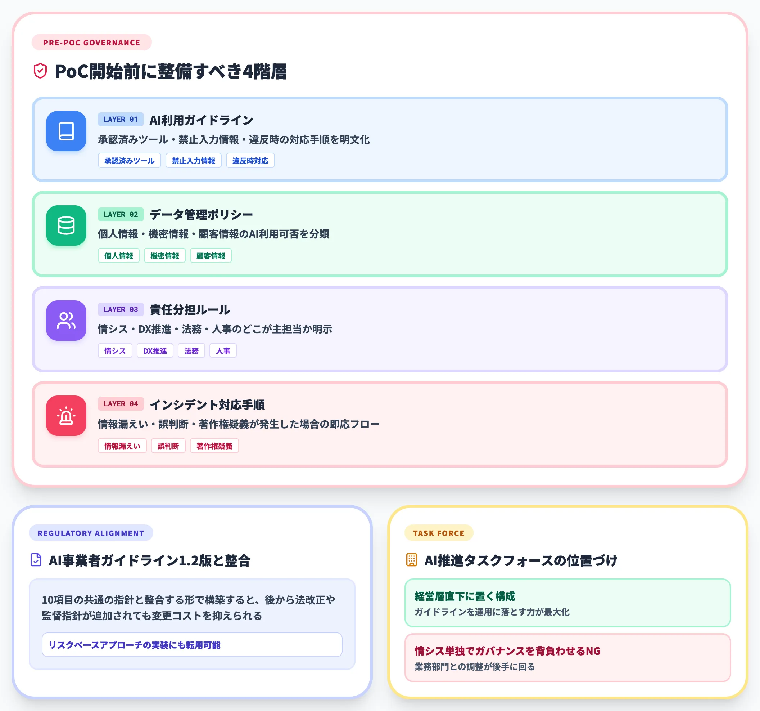Click the 業務部門との調整が後手に回る text

[475, 667]
